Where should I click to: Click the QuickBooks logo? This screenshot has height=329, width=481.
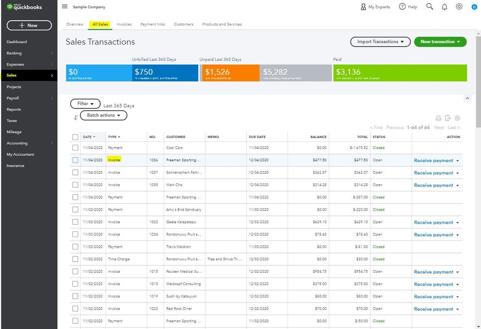click(x=24, y=7)
